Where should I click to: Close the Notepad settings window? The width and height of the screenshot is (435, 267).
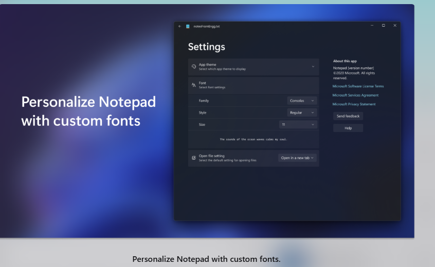pyautogui.click(x=395, y=26)
